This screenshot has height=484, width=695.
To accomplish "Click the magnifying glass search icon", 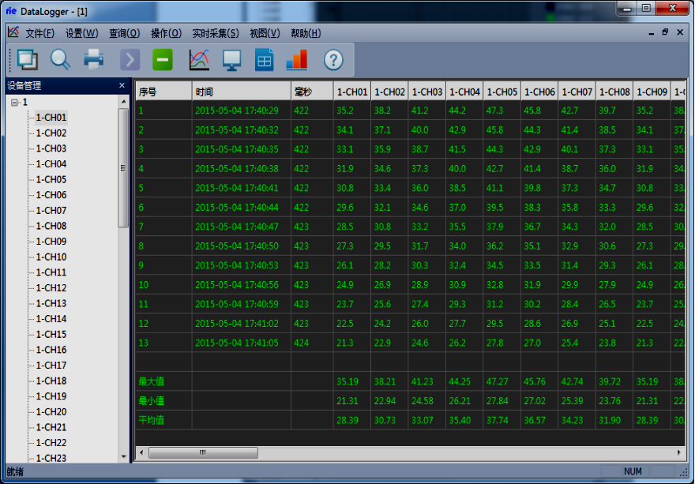I will [x=61, y=59].
